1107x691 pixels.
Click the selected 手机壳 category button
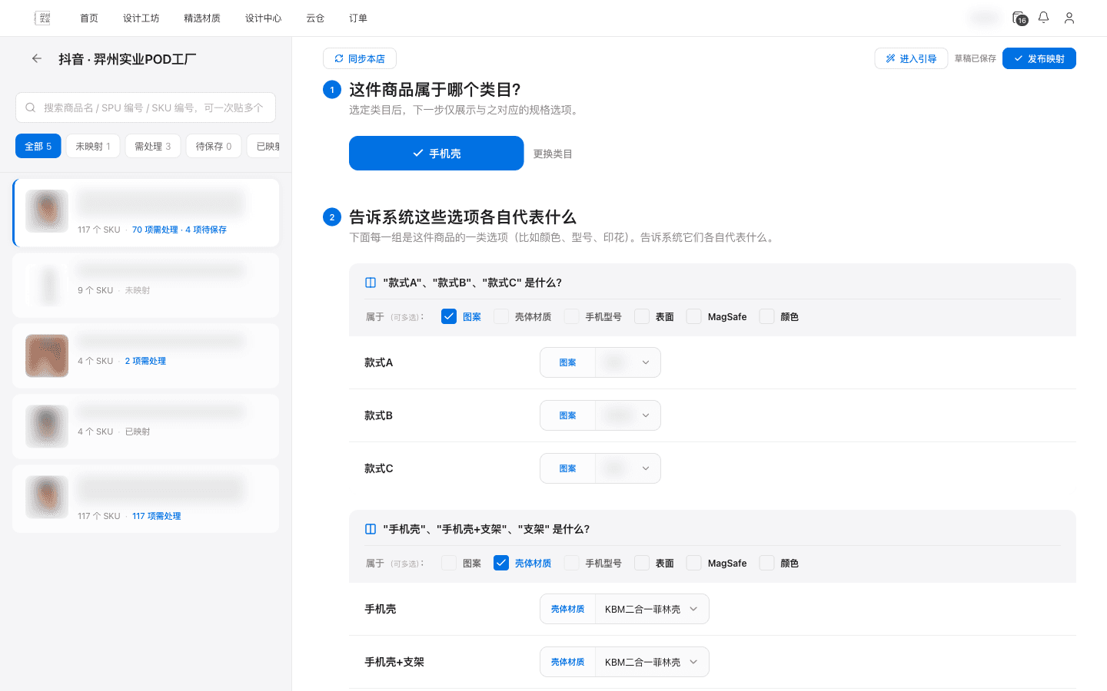coord(437,154)
